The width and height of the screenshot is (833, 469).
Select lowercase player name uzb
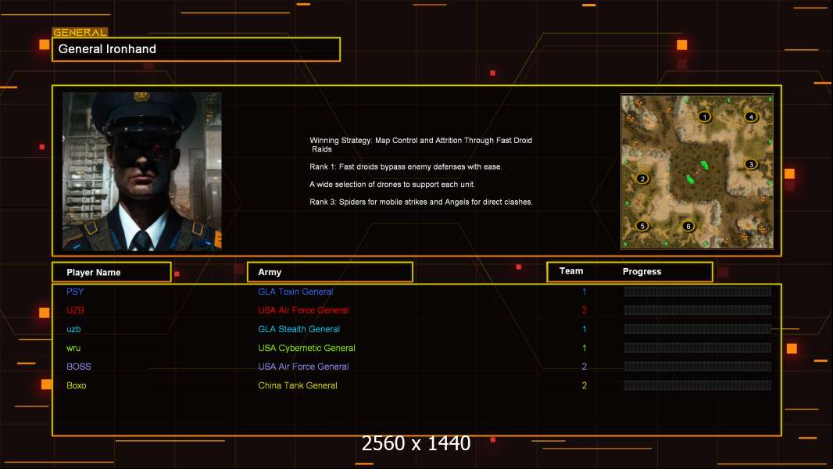coord(73,329)
